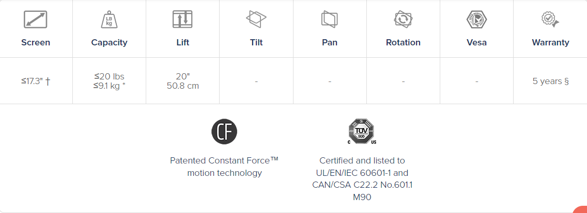Screen dimensions: 587x213
Task: Select the ≤20 lbs capacity value
Action: pos(109,77)
